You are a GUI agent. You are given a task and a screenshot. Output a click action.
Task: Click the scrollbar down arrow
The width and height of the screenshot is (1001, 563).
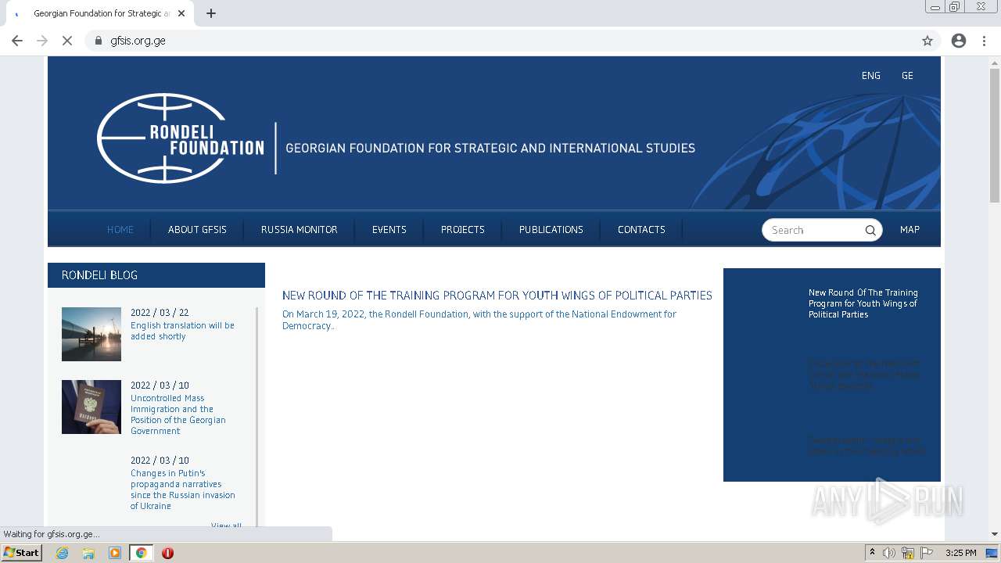point(995,534)
